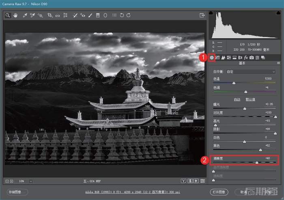Viewport: 284px width, 200px height.
Task: Open the Lens Corrections panel tab
Action: pos(240,57)
